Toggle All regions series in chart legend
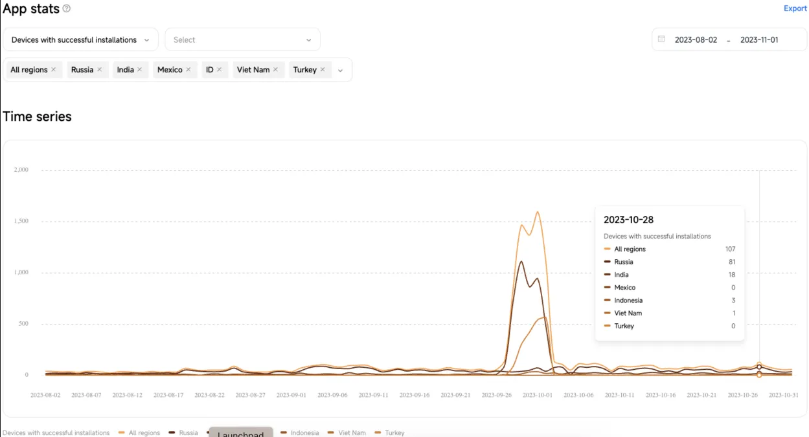 (139, 432)
